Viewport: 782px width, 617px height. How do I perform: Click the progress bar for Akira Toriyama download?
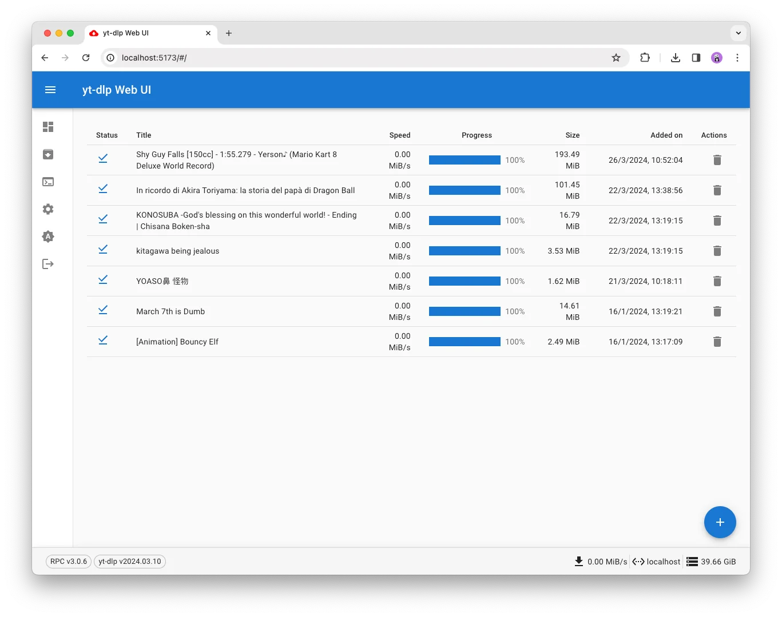465,190
